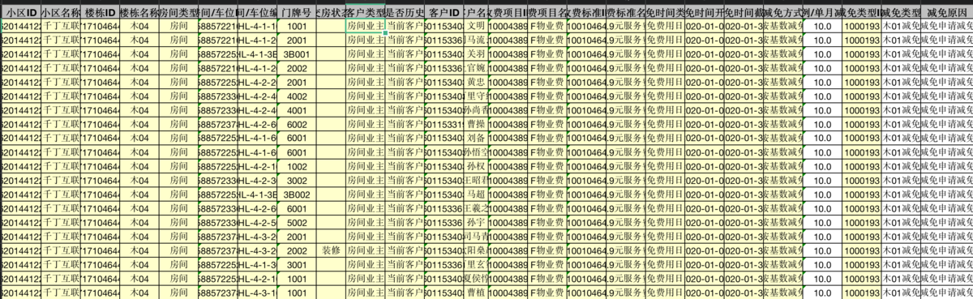Click the 减免原因 column header
This screenshot has height=299, width=973.
click(947, 12)
